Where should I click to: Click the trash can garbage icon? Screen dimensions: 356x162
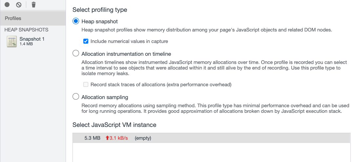coord(33,5)
